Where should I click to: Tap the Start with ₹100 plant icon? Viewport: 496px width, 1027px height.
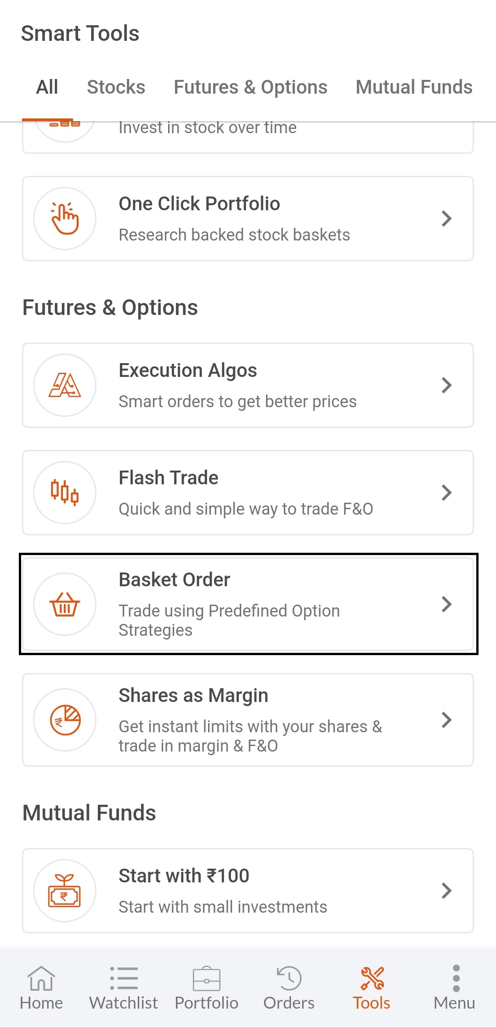65,891
